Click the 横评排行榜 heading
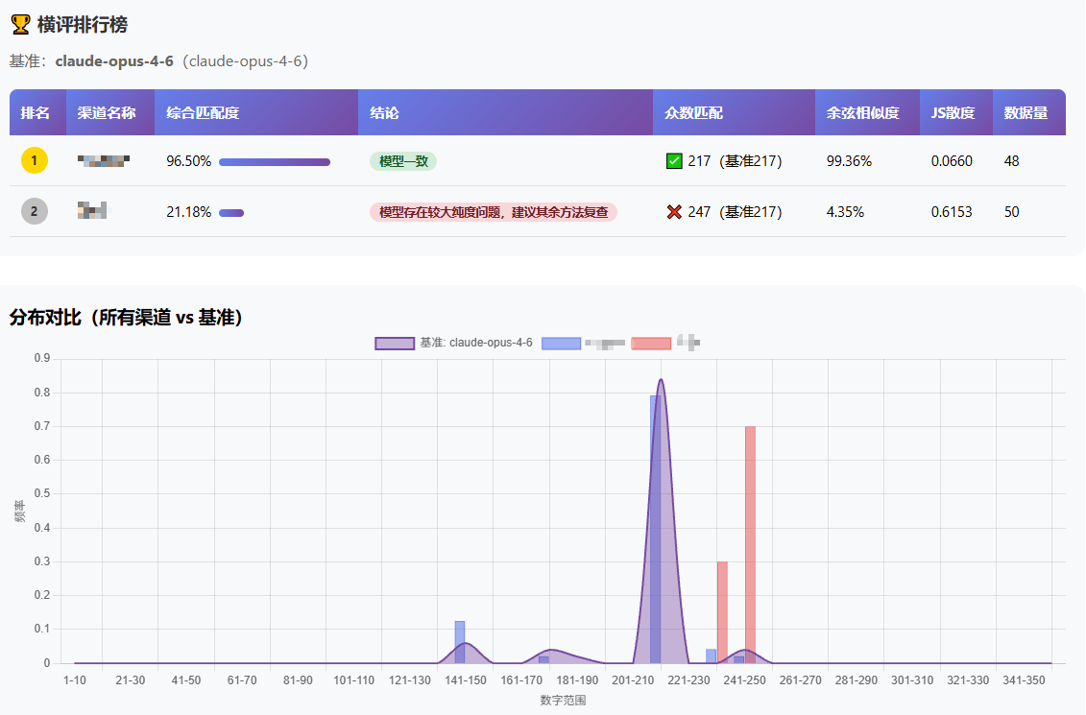 pos(83,25)
